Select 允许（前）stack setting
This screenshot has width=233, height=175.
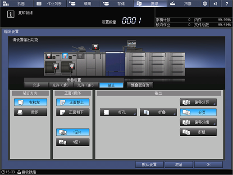[86, 85]
